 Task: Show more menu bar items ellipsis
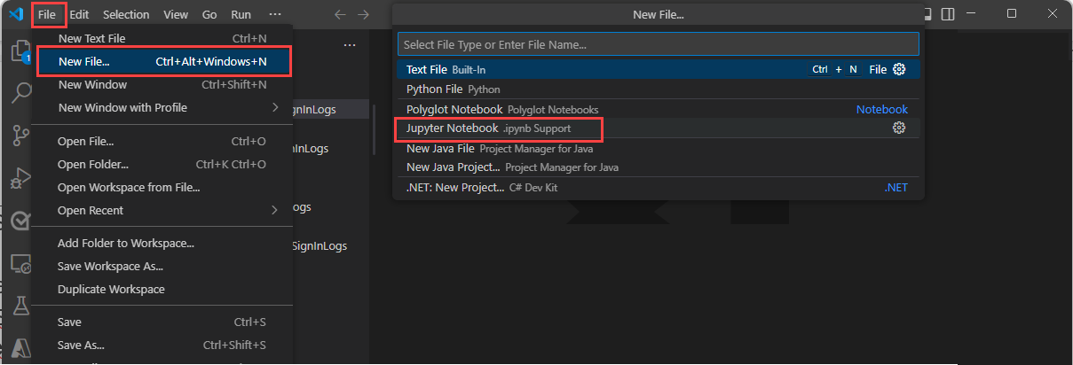[275, 15]
